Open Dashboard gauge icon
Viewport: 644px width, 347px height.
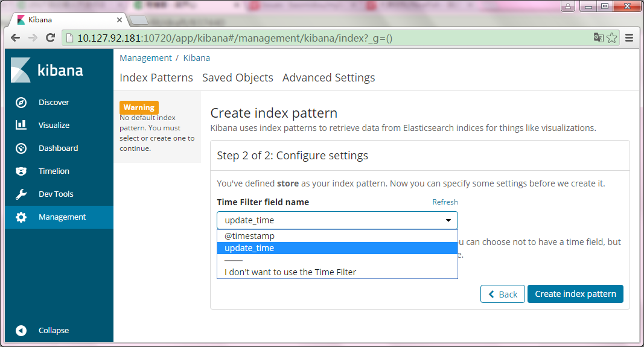point(21,148)
